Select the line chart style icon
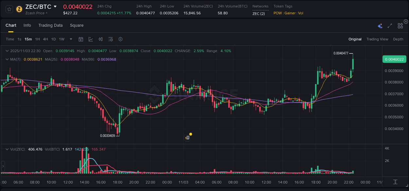This screenshot has height=191, width=409. (91, 39)
